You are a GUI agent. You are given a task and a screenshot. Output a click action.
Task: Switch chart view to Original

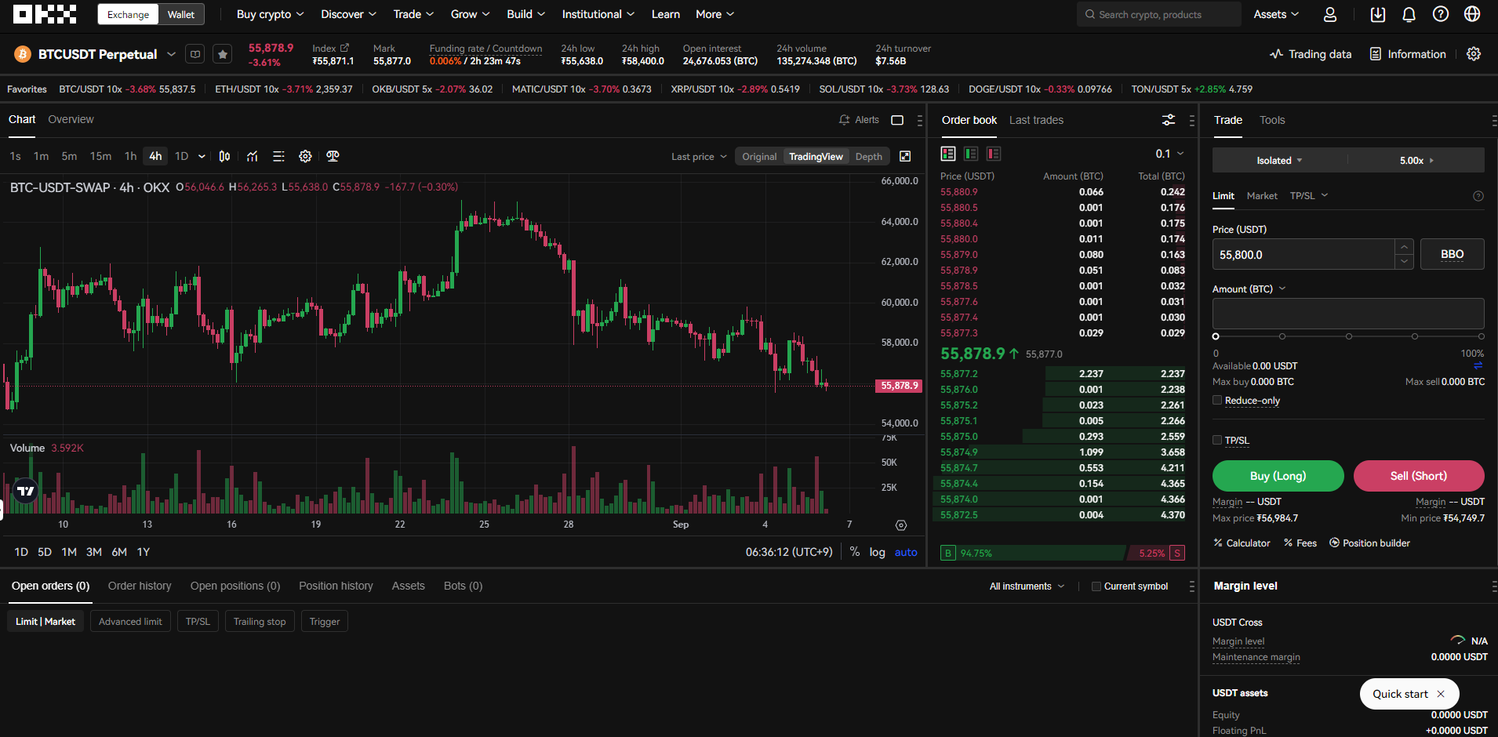click(759, 157)
